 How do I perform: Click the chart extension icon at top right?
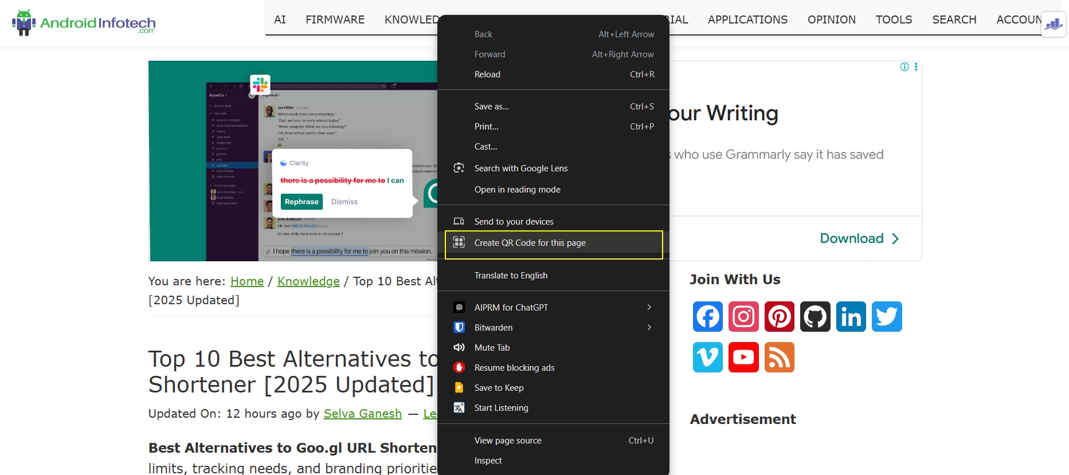point(1054,24)
